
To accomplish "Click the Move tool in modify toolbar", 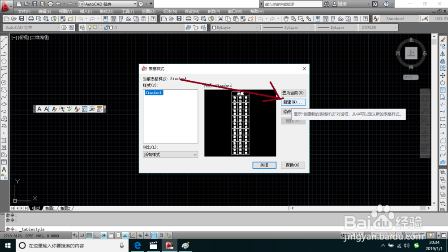I will (x=443, y=75).
